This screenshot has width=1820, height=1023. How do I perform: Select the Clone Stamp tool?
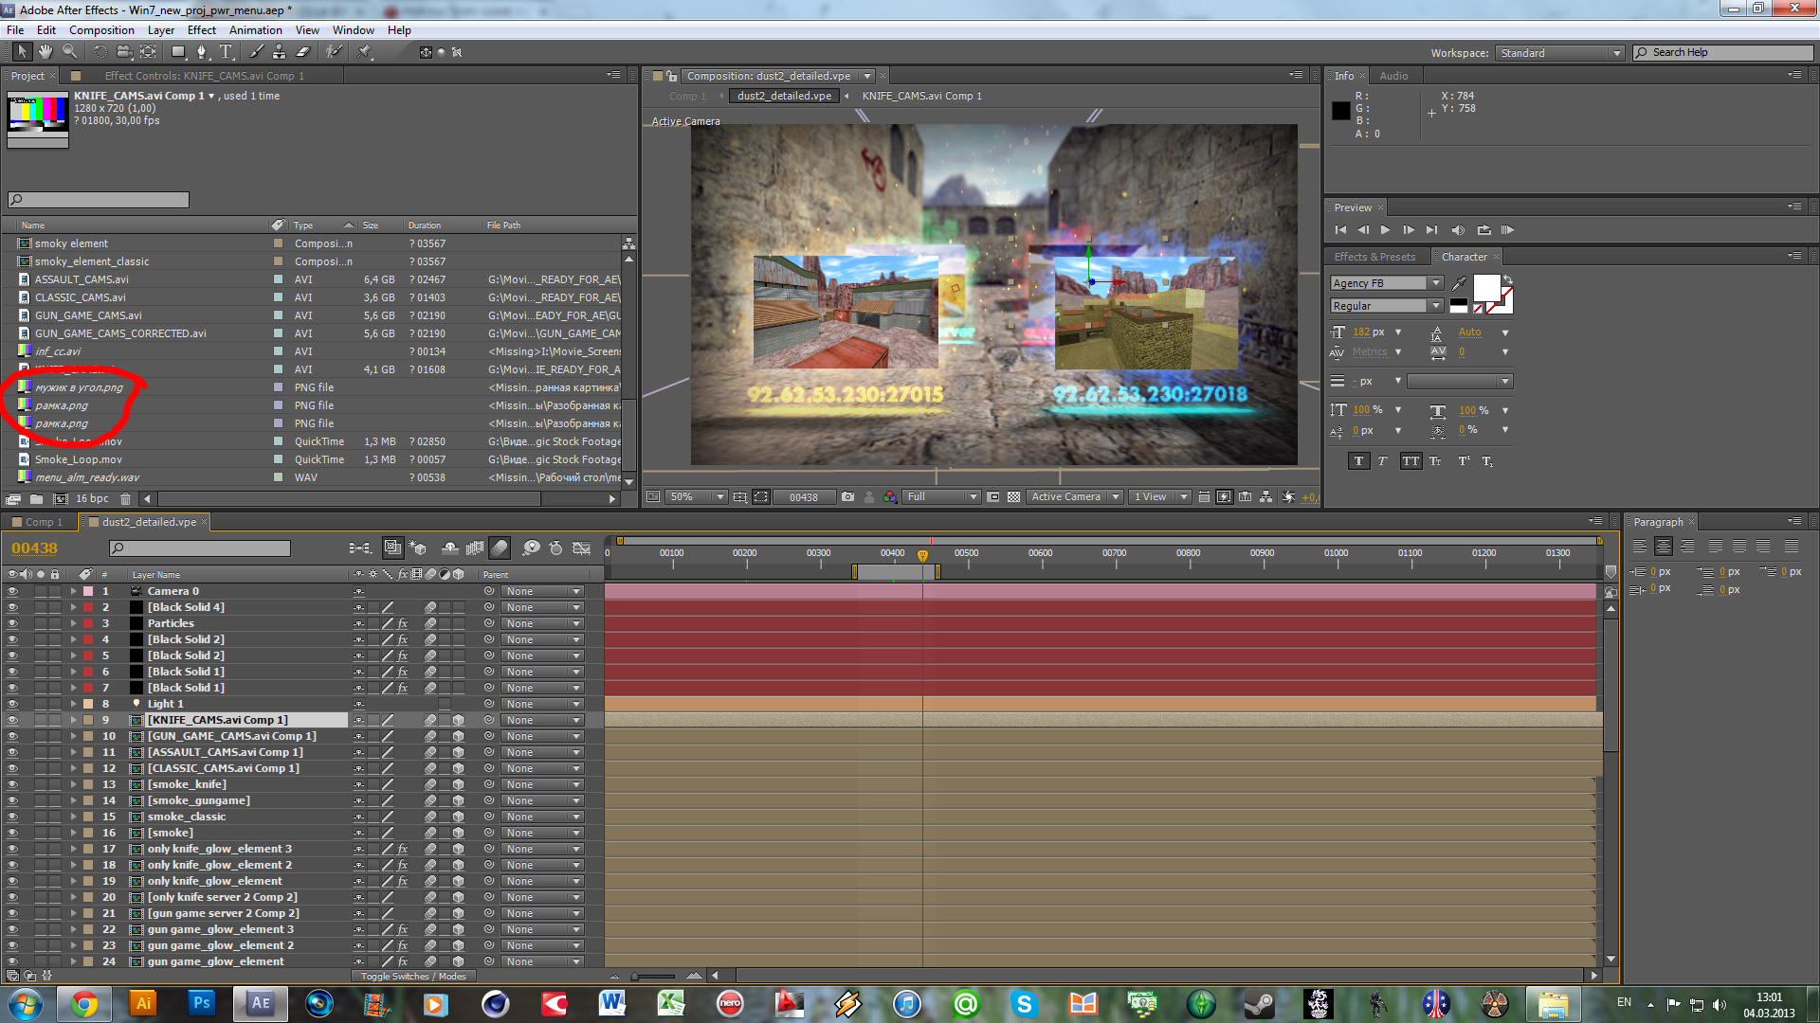279,52
